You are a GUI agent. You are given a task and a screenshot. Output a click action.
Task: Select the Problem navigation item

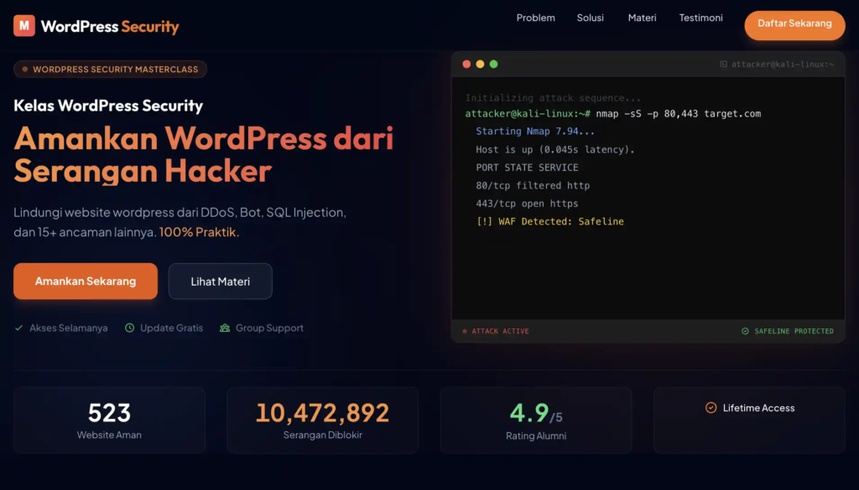[x=535, y=18]
